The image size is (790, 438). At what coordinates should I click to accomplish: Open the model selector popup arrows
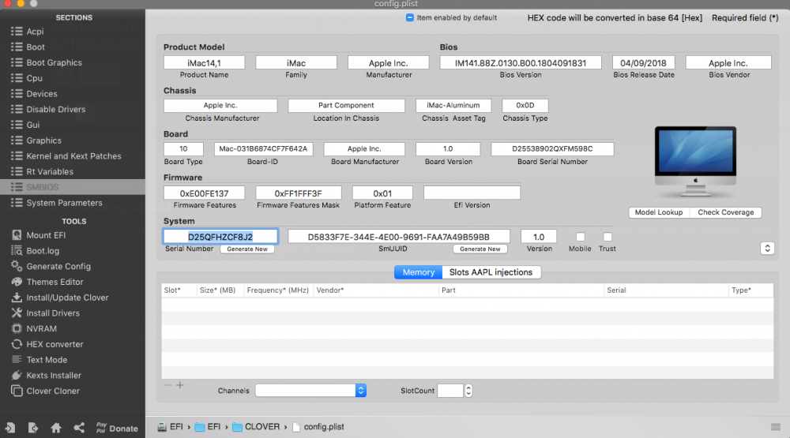tap(767, 248)
